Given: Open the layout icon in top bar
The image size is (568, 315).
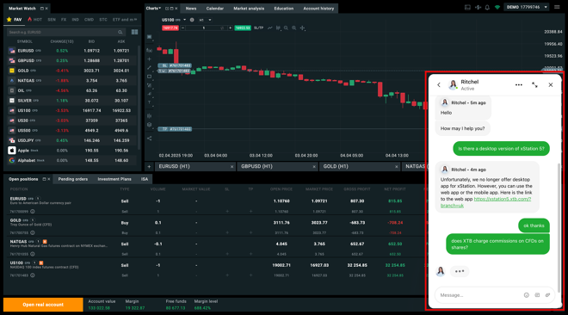Looking at the screenshot, I should (467, 7).
